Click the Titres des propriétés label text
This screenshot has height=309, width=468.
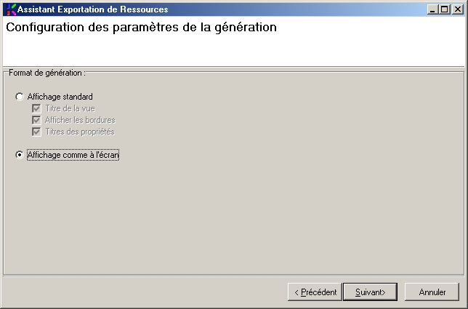pyautogui.click(x=79, y=132)
